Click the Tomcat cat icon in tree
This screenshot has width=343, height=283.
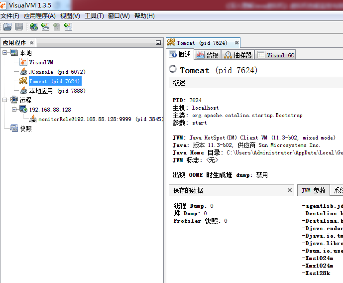[x=23, y=81]
